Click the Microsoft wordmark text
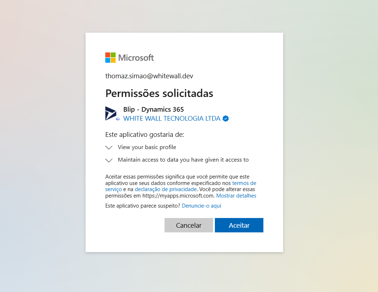 pyautogui.click(x=136, y=57)
